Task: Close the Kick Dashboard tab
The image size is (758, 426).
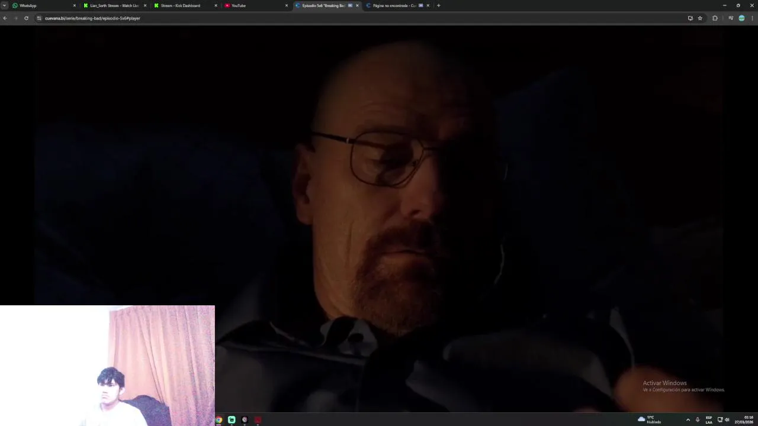Action: (x=216, y=5)
